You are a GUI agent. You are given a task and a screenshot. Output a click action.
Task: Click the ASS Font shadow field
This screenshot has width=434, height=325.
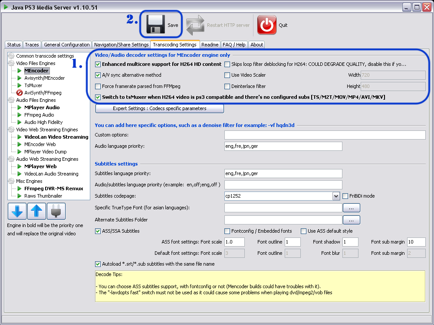tap(350, 242)
